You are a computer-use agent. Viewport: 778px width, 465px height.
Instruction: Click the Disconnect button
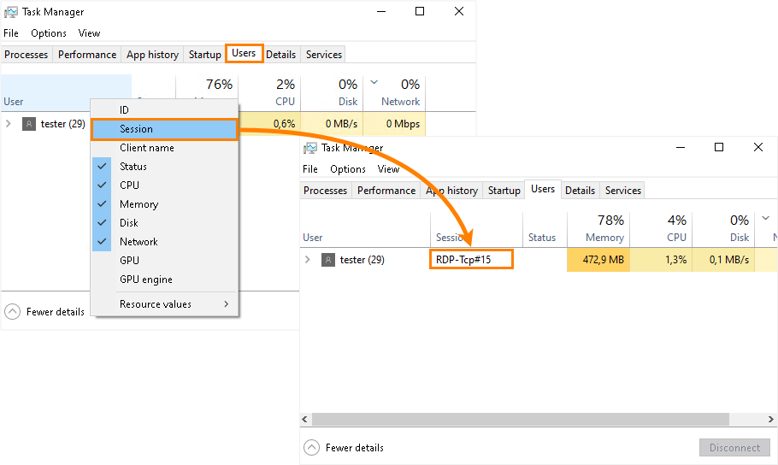735,448
